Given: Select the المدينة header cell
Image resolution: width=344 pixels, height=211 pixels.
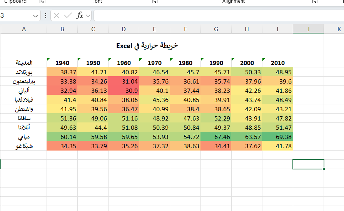Looking at the screenshot, I should click(x=24, y=63).
